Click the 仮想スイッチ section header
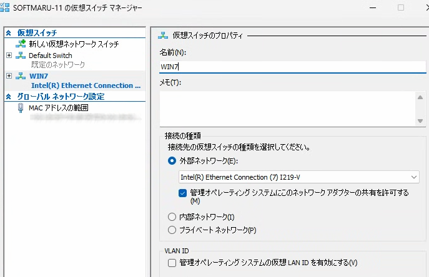This screenshot has width=429, height=277. (x=37, y=33)
